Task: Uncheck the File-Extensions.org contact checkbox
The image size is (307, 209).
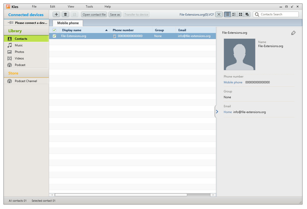Action: [54, 36]
